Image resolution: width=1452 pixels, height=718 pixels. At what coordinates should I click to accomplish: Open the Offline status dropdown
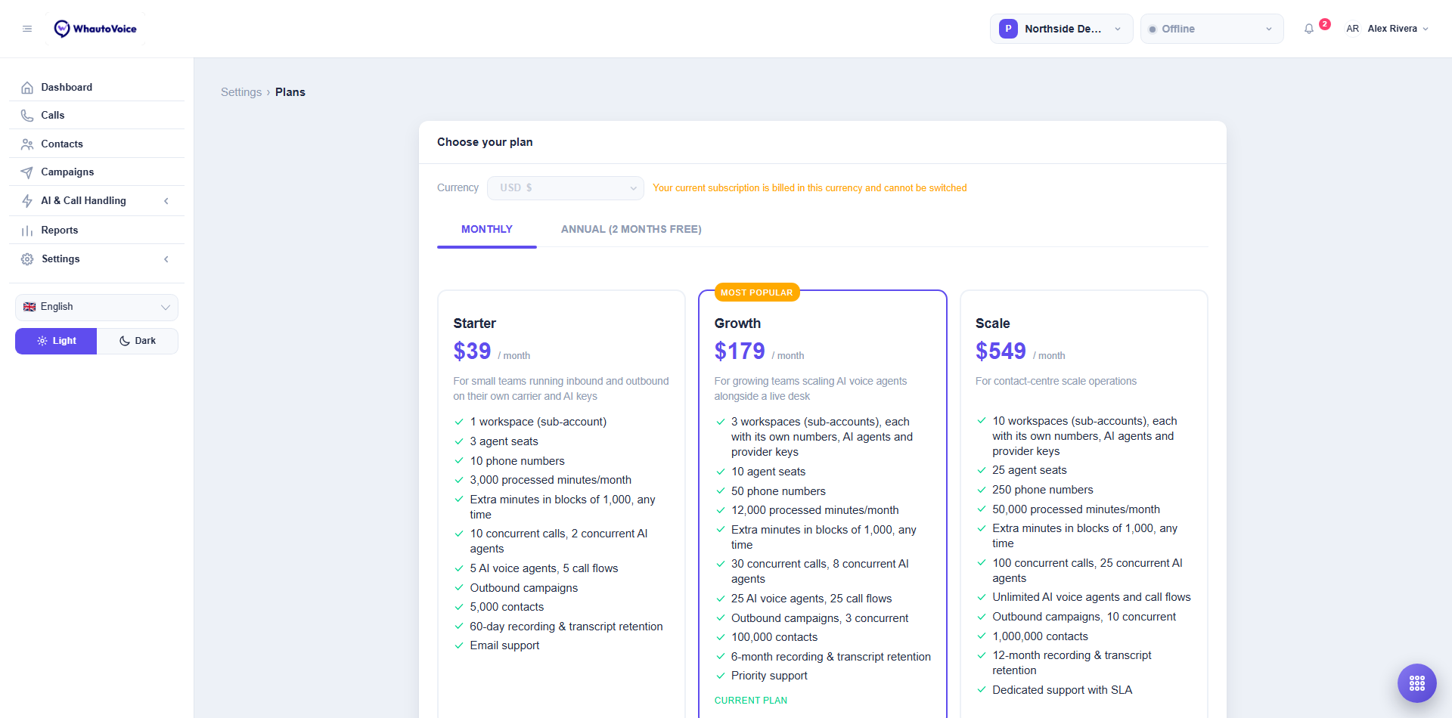(1212, 29)
